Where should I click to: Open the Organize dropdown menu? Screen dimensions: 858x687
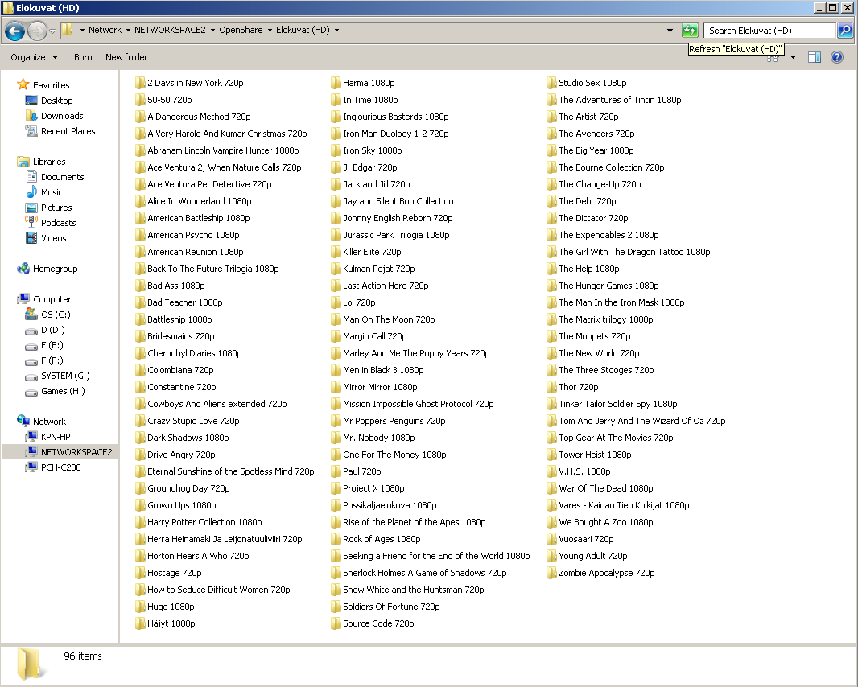point(34,57)
